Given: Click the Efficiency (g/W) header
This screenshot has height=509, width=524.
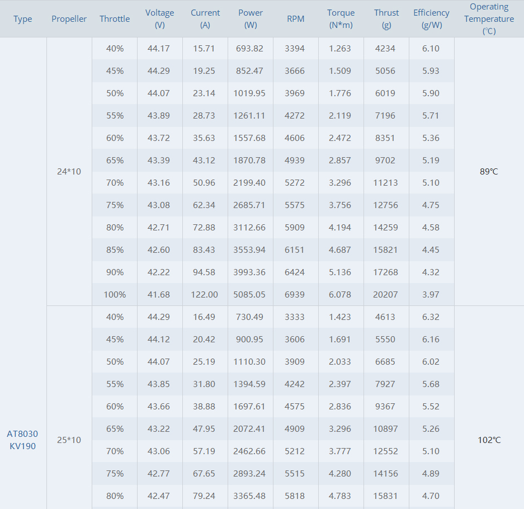Looking at the screenshot, I should (431, 18).
